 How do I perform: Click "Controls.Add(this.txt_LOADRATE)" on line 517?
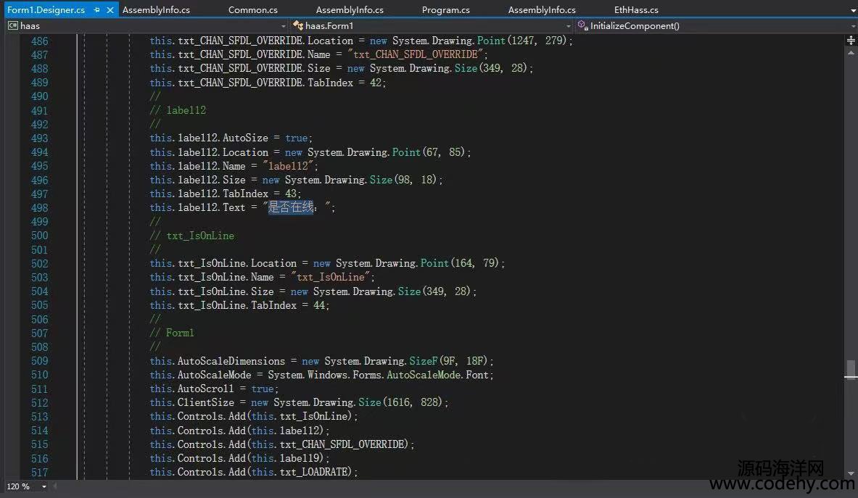[265, 472]
